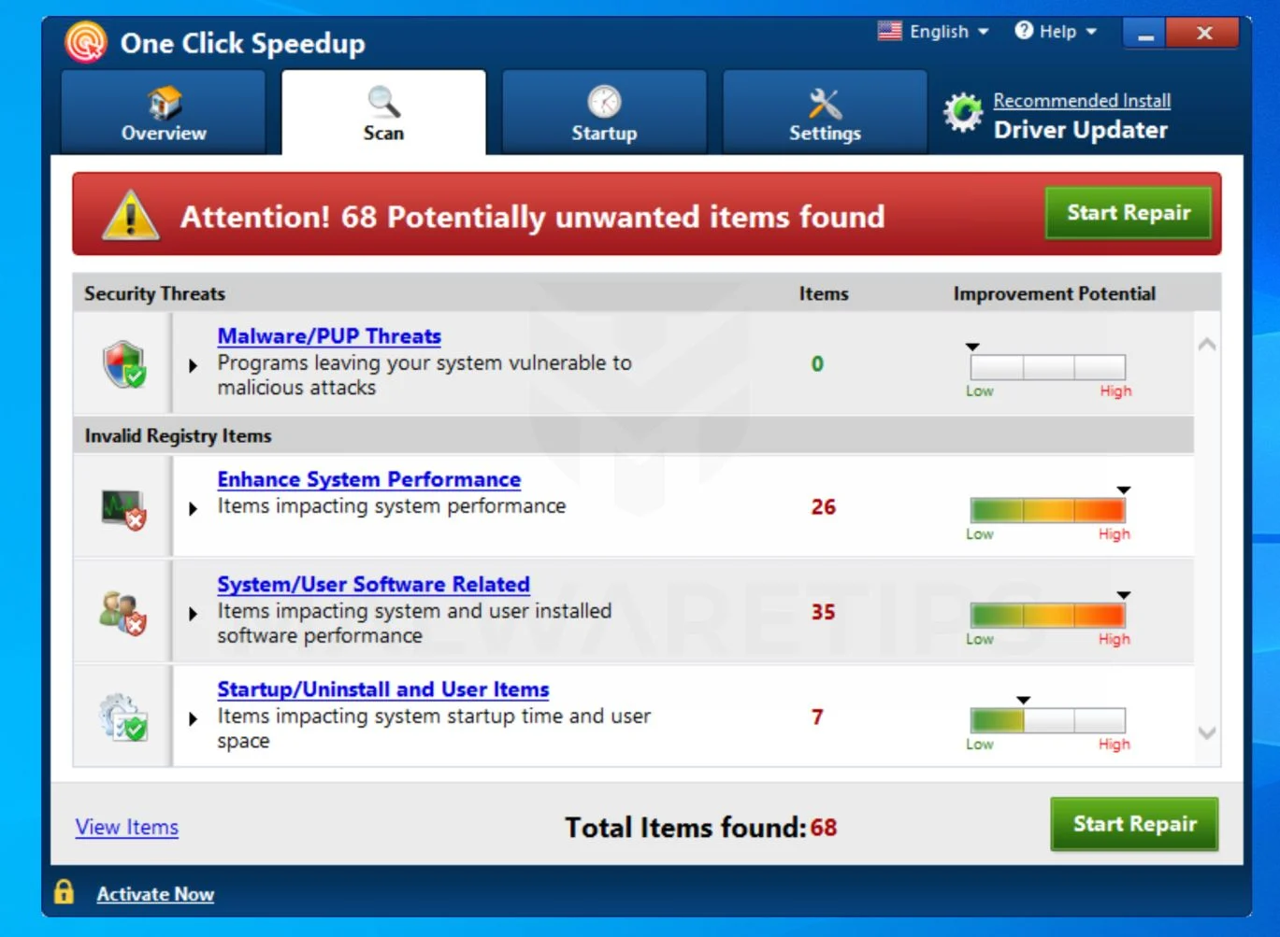Image resolution: width=1280 pixels, height=937 pixels.
Task: Click Start Repair in the red banner
Action: (1129, 213)
